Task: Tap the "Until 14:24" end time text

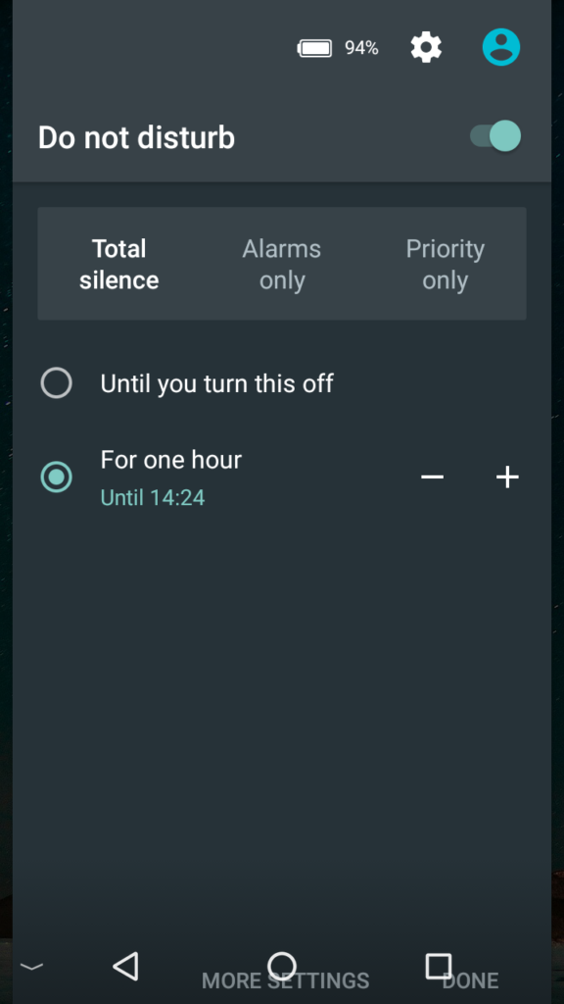Action: click(x=153, y=497)
